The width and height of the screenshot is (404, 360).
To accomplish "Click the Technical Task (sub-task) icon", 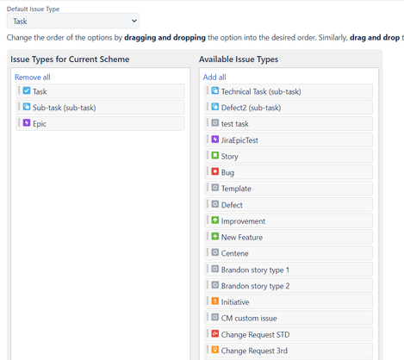I will click(215, 90).
